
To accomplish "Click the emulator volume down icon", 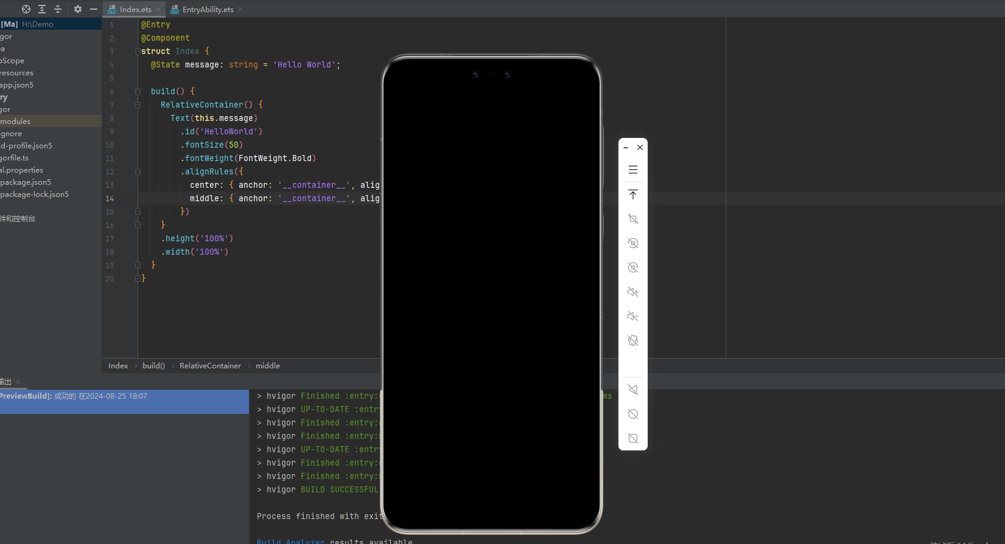I will [x=633, y=316].
